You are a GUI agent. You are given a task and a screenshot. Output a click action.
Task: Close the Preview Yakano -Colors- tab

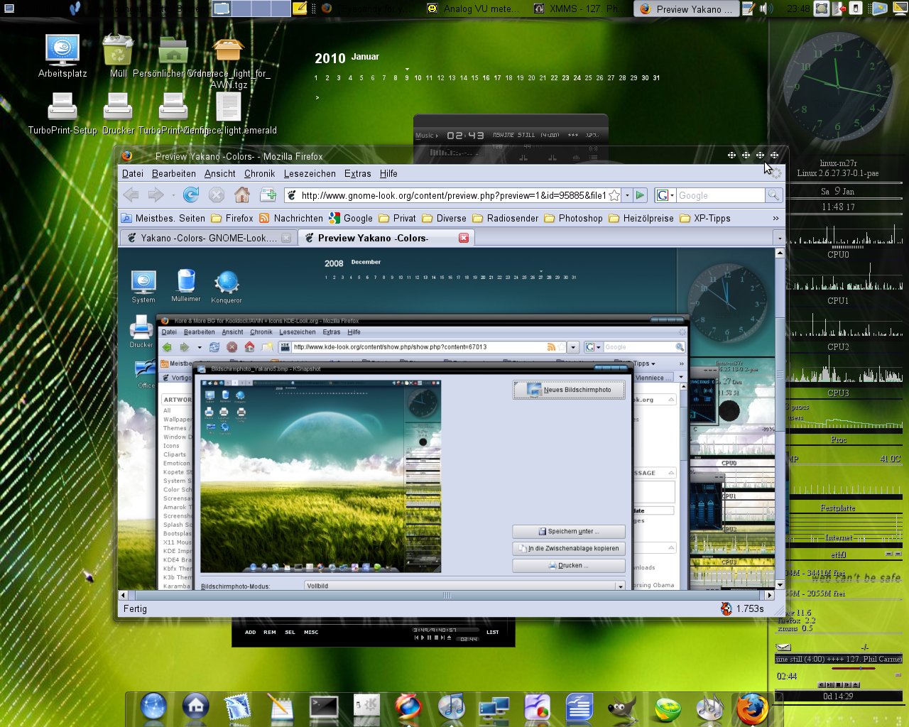pyautogui.click(x=464, y=238)
